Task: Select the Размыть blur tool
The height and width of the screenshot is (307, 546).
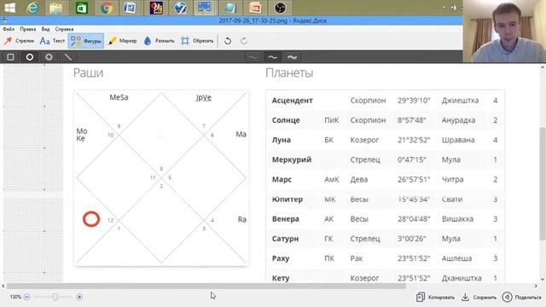Action: 159,41
